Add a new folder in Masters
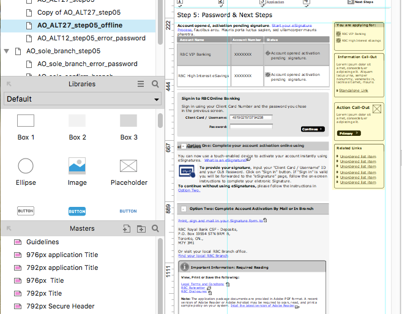 (141, 228)
